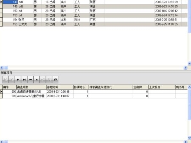Click the 编号 column header
The image size is (191, 143).
coord(10,87)
